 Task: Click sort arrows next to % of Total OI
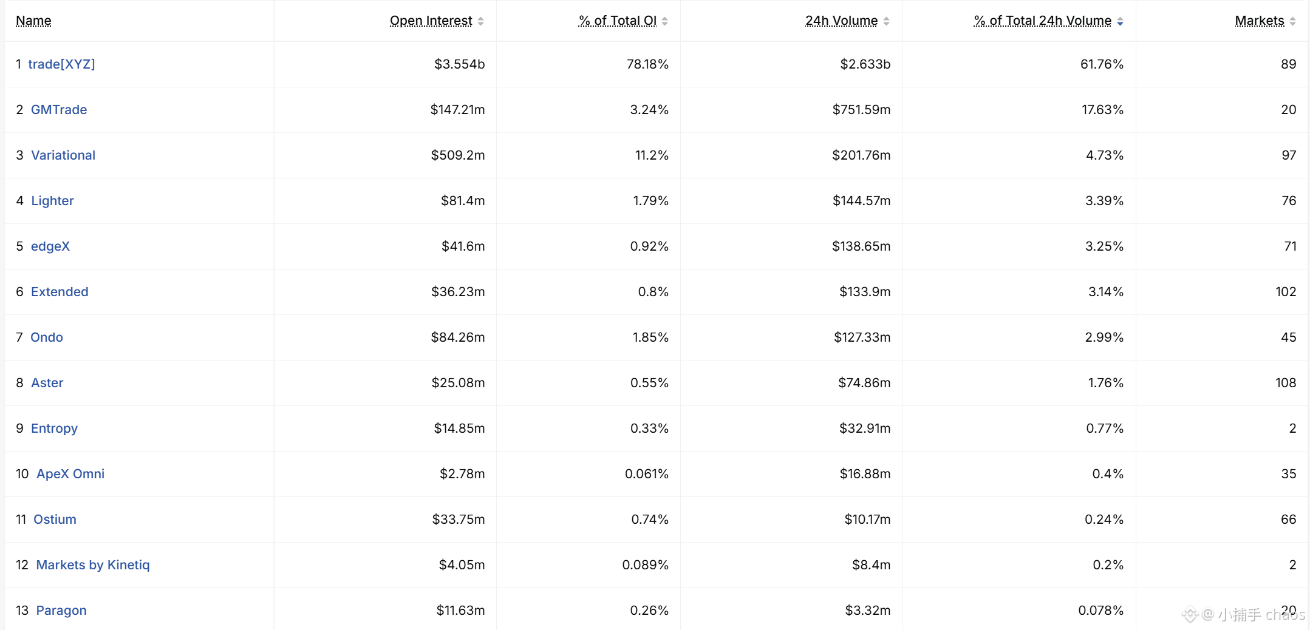664,21
